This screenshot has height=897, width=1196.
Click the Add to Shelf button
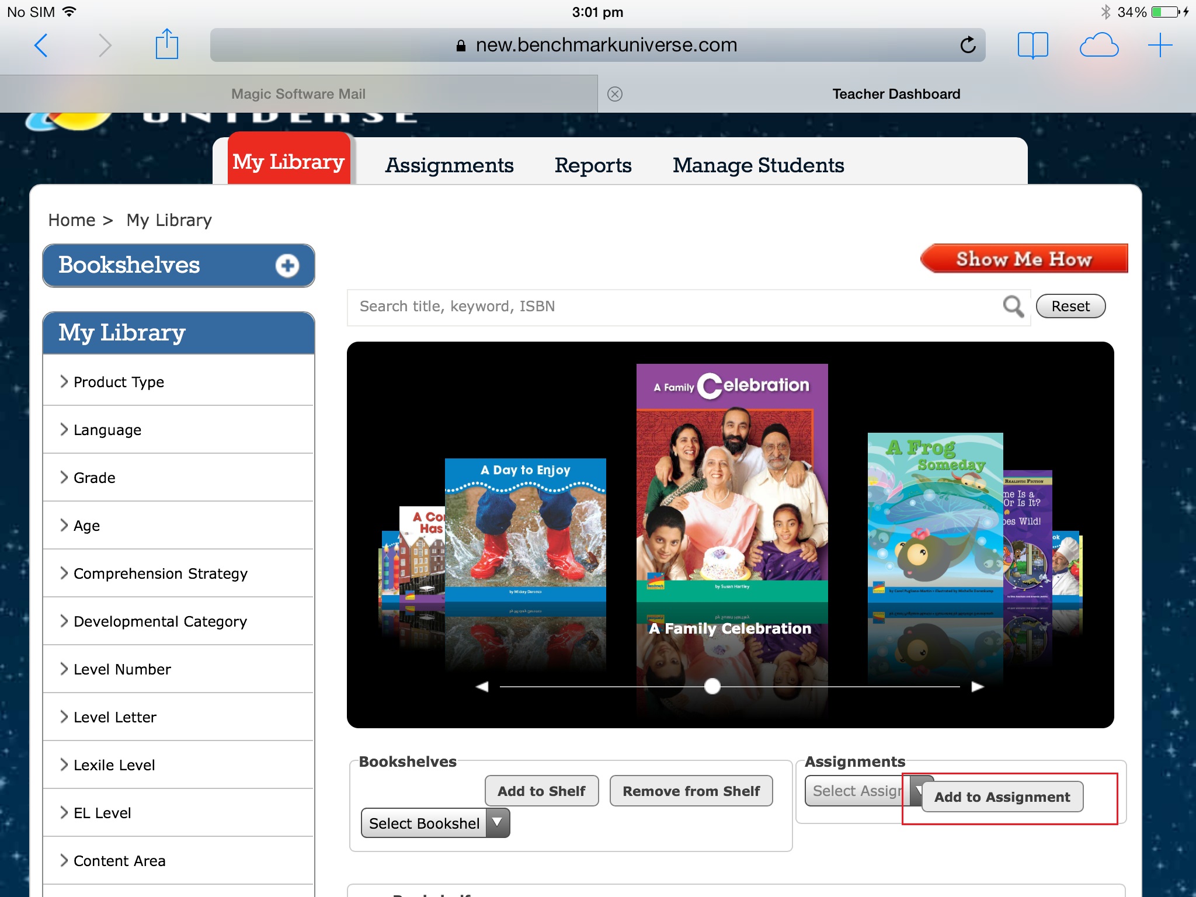[541, 791]
